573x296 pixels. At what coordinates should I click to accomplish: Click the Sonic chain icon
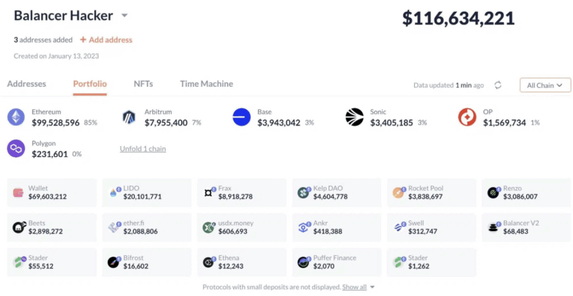click(354, 117)
